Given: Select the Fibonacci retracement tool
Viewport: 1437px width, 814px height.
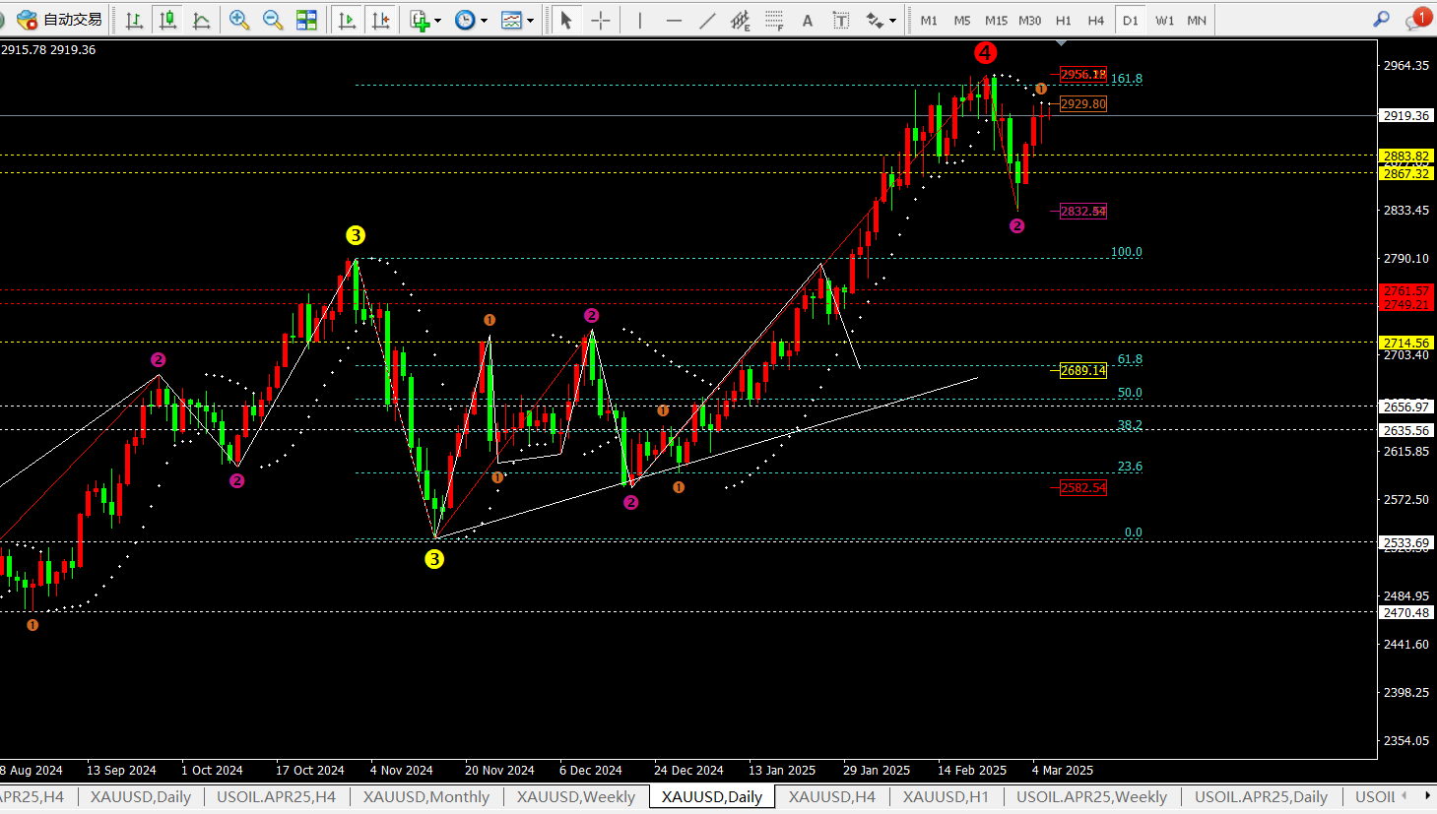Looking at the screenshot, I should click(774, 20).
